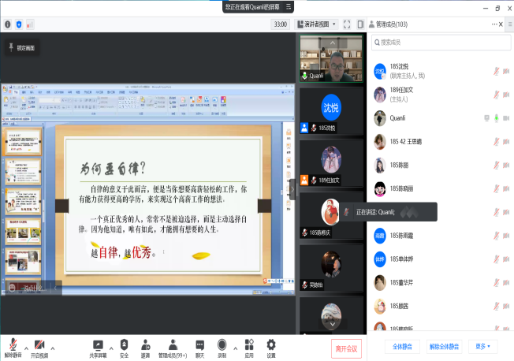Click the red 离开会议 button
The width and height of the screenshot is (514, 361).
click(346, 348)
